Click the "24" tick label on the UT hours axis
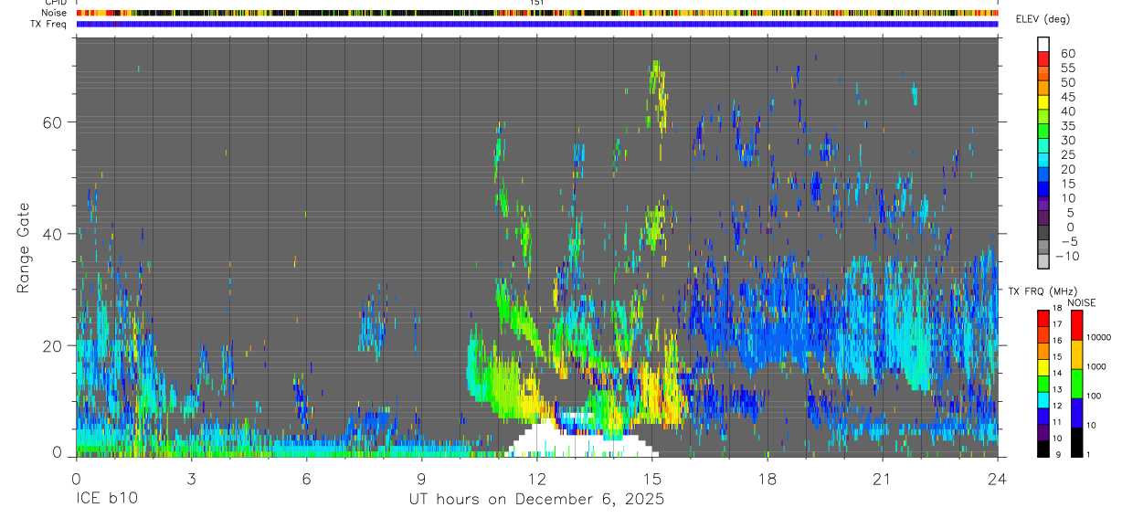This screenshot has height=518, width=1122. pos(998,479)
